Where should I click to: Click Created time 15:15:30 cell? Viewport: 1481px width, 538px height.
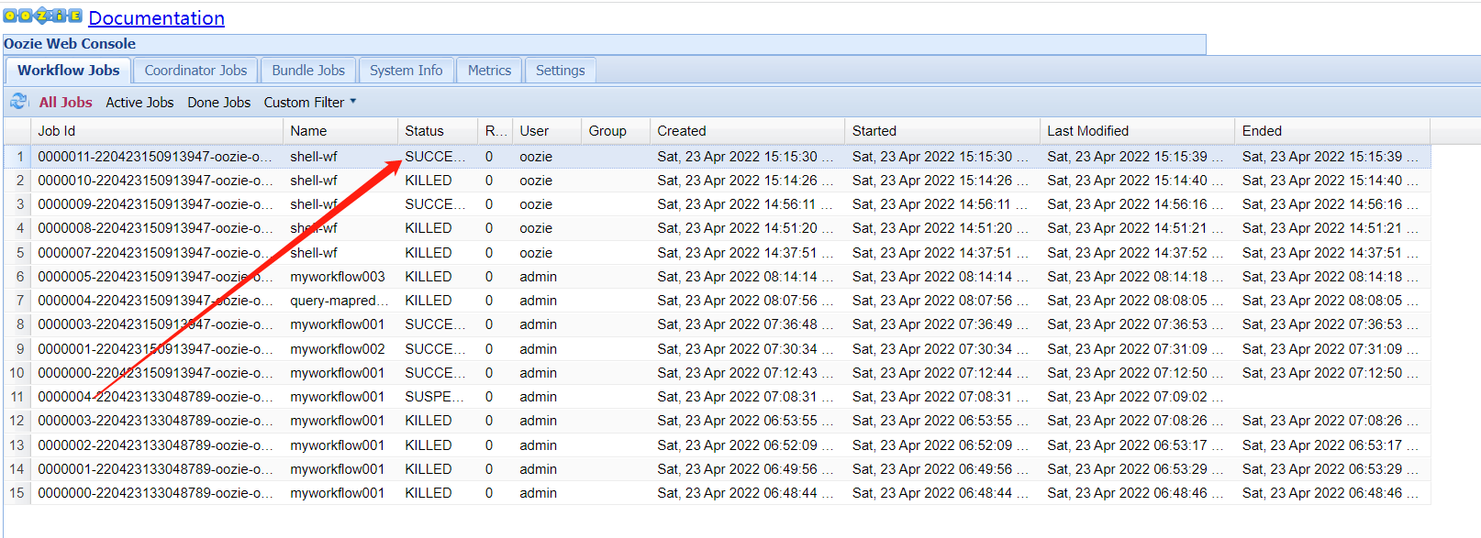tap(747, 157)
